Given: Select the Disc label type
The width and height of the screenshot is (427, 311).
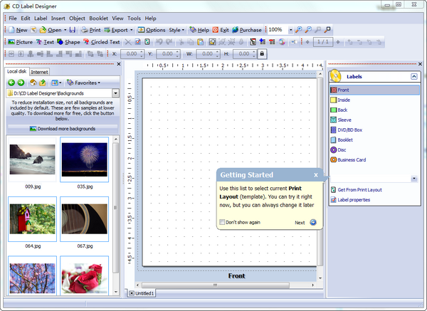Looking at the screenshot, I should pyautogui.click(x=342, y=149).
